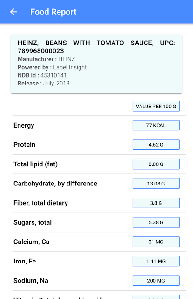
Task: Click the Food Report title
Action: tap(53, 12)
